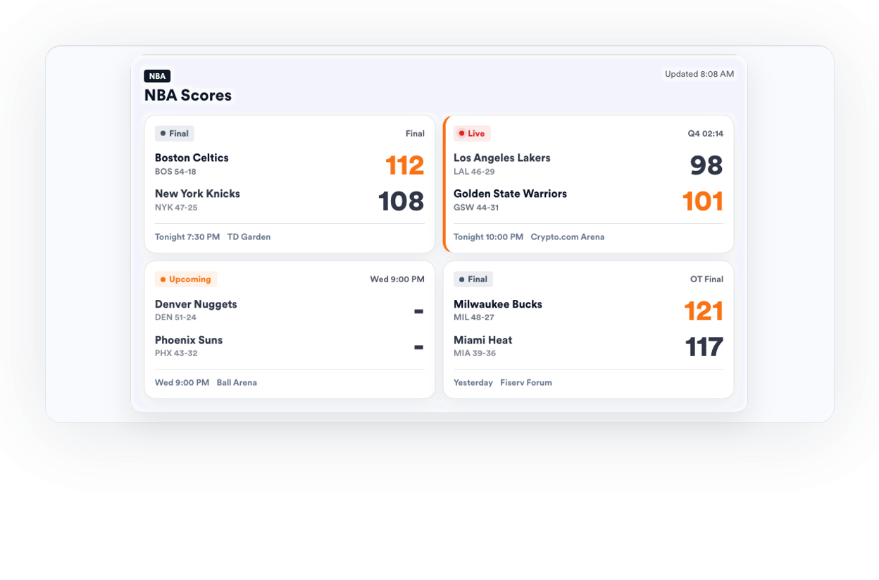This screenshot has height=580, width=879.
Task: Open Phoenix Suns team link
Action: click(x=189, y=340)
